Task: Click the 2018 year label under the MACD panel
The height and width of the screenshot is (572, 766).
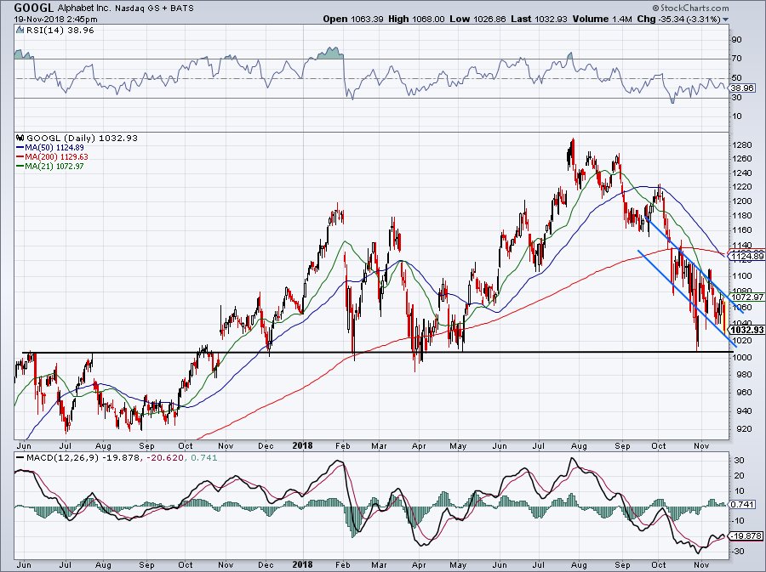Action: [x=302, y=565]
